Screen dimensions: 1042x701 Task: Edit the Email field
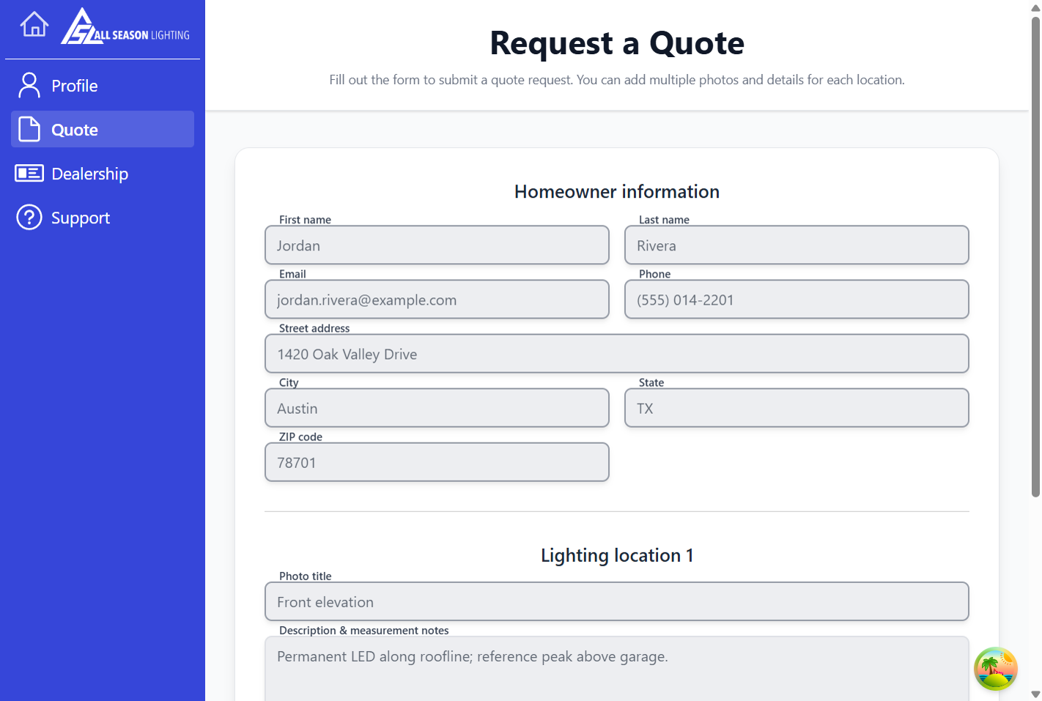[x=437, y=299]
